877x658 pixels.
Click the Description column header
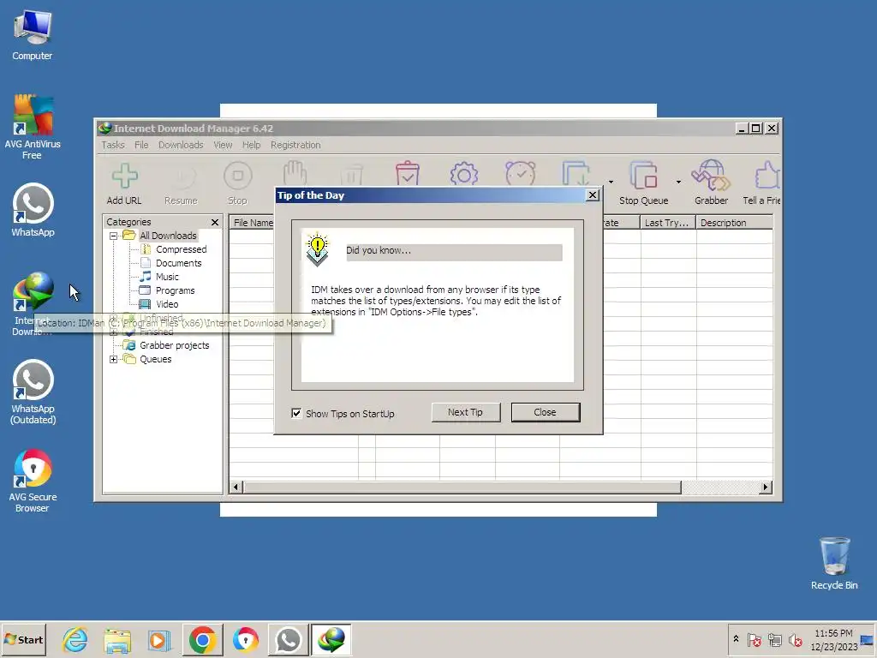[x=734, y=223]
